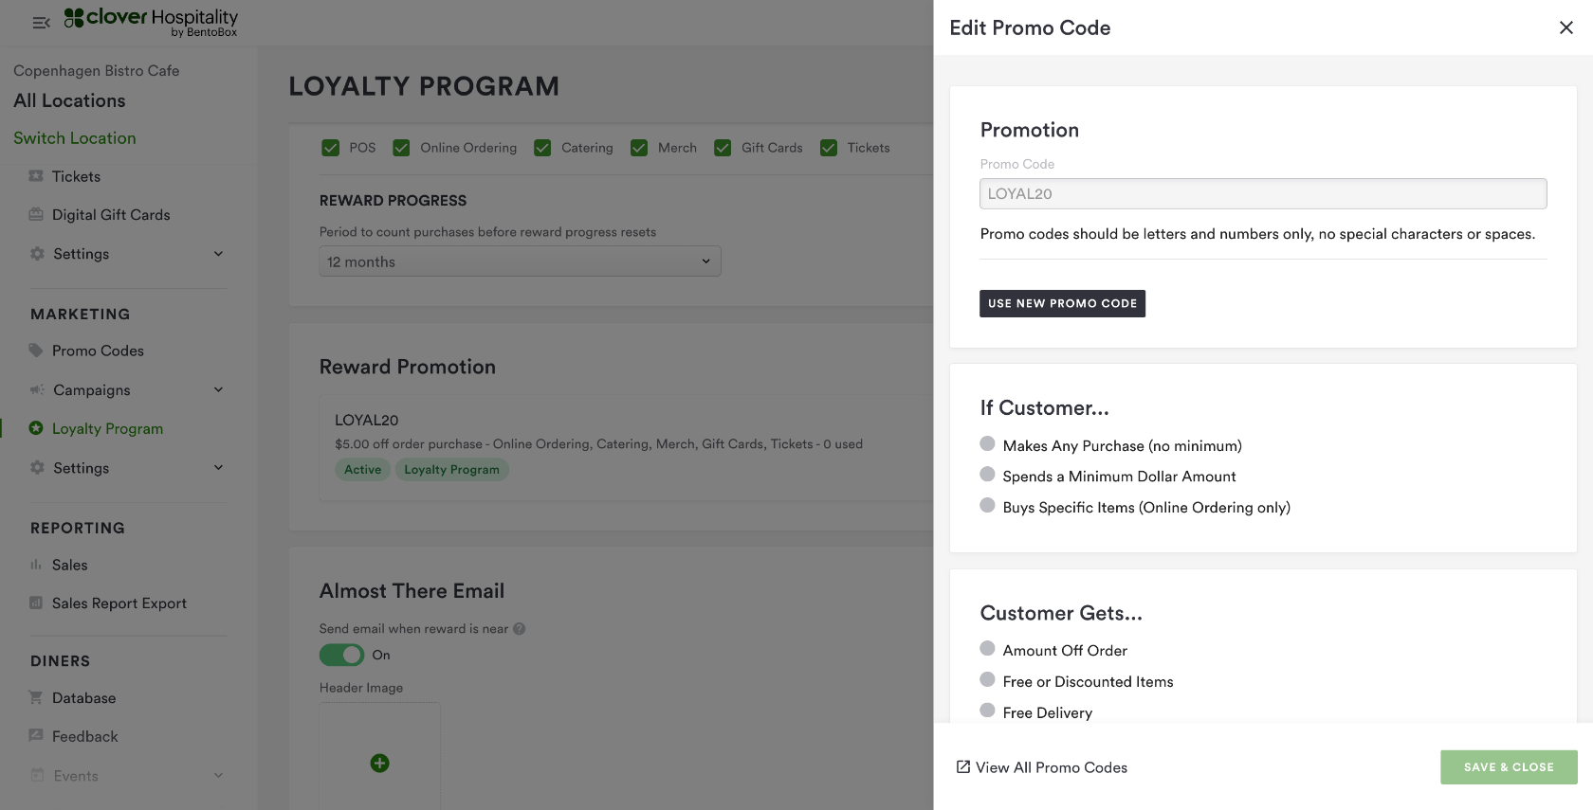Uncheck the Online Ordering checkbox

point(401,148)
